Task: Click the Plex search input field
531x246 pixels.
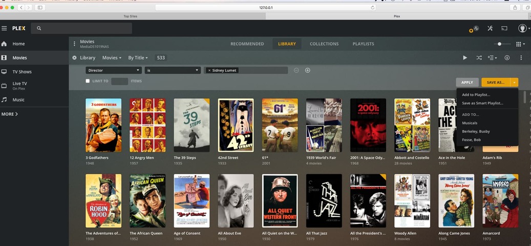Action: (81, 29)
